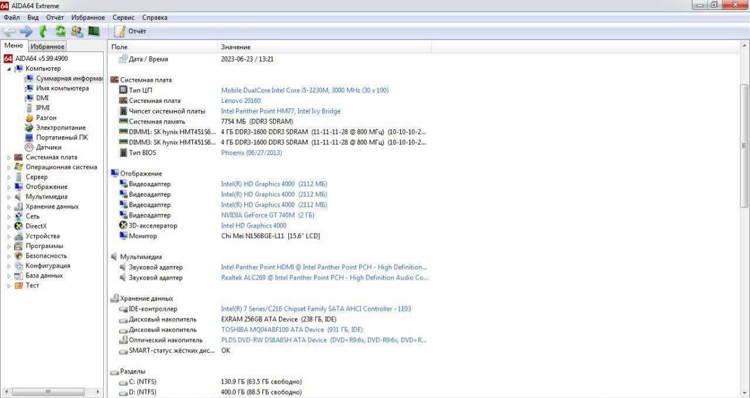Switch to the Избранное tab in left panel
Image resolution: width=750 pixels, height=398 pixels.
pyautogui.click(x=47, y=46)
